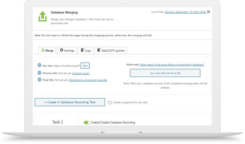Check Create a snapshot for dev site
This screenshot has width=245, height=144.
pyautogui.click(x=110, y=103)
